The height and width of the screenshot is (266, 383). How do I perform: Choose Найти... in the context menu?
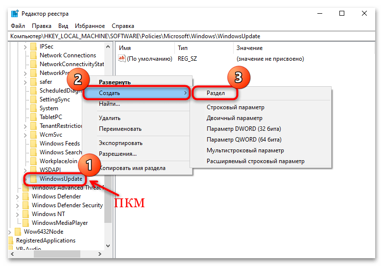point(137,104)
